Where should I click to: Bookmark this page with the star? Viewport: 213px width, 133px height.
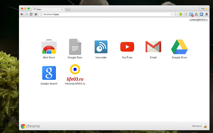(175, 14)
